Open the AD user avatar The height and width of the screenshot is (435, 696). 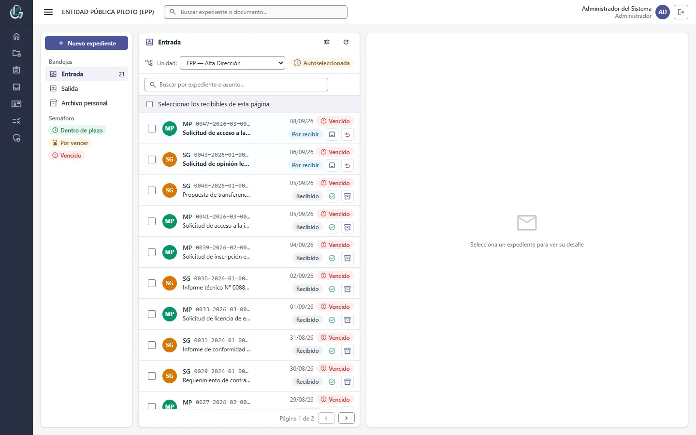point(663,12)
